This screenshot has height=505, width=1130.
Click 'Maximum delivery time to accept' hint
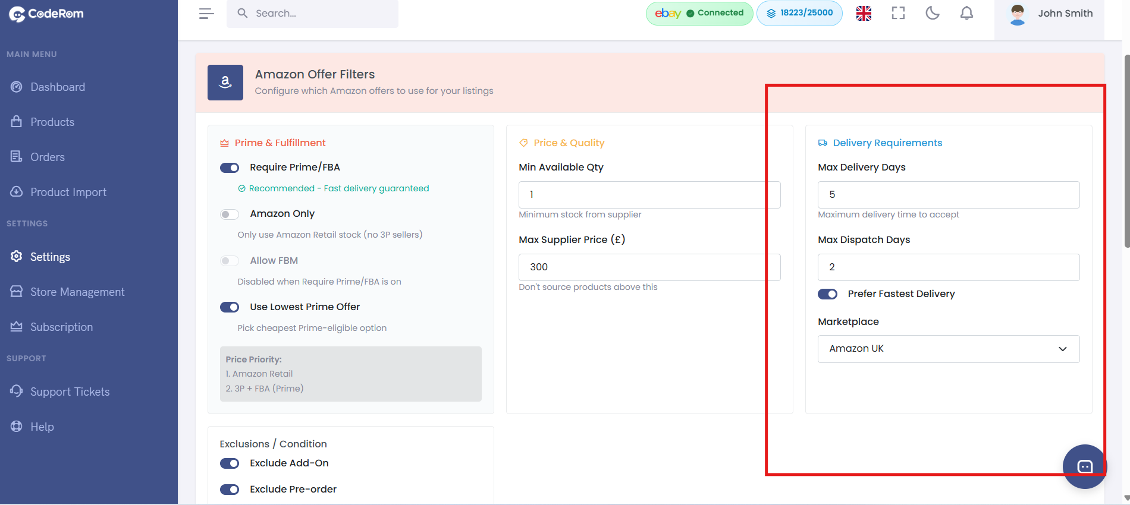889,214
